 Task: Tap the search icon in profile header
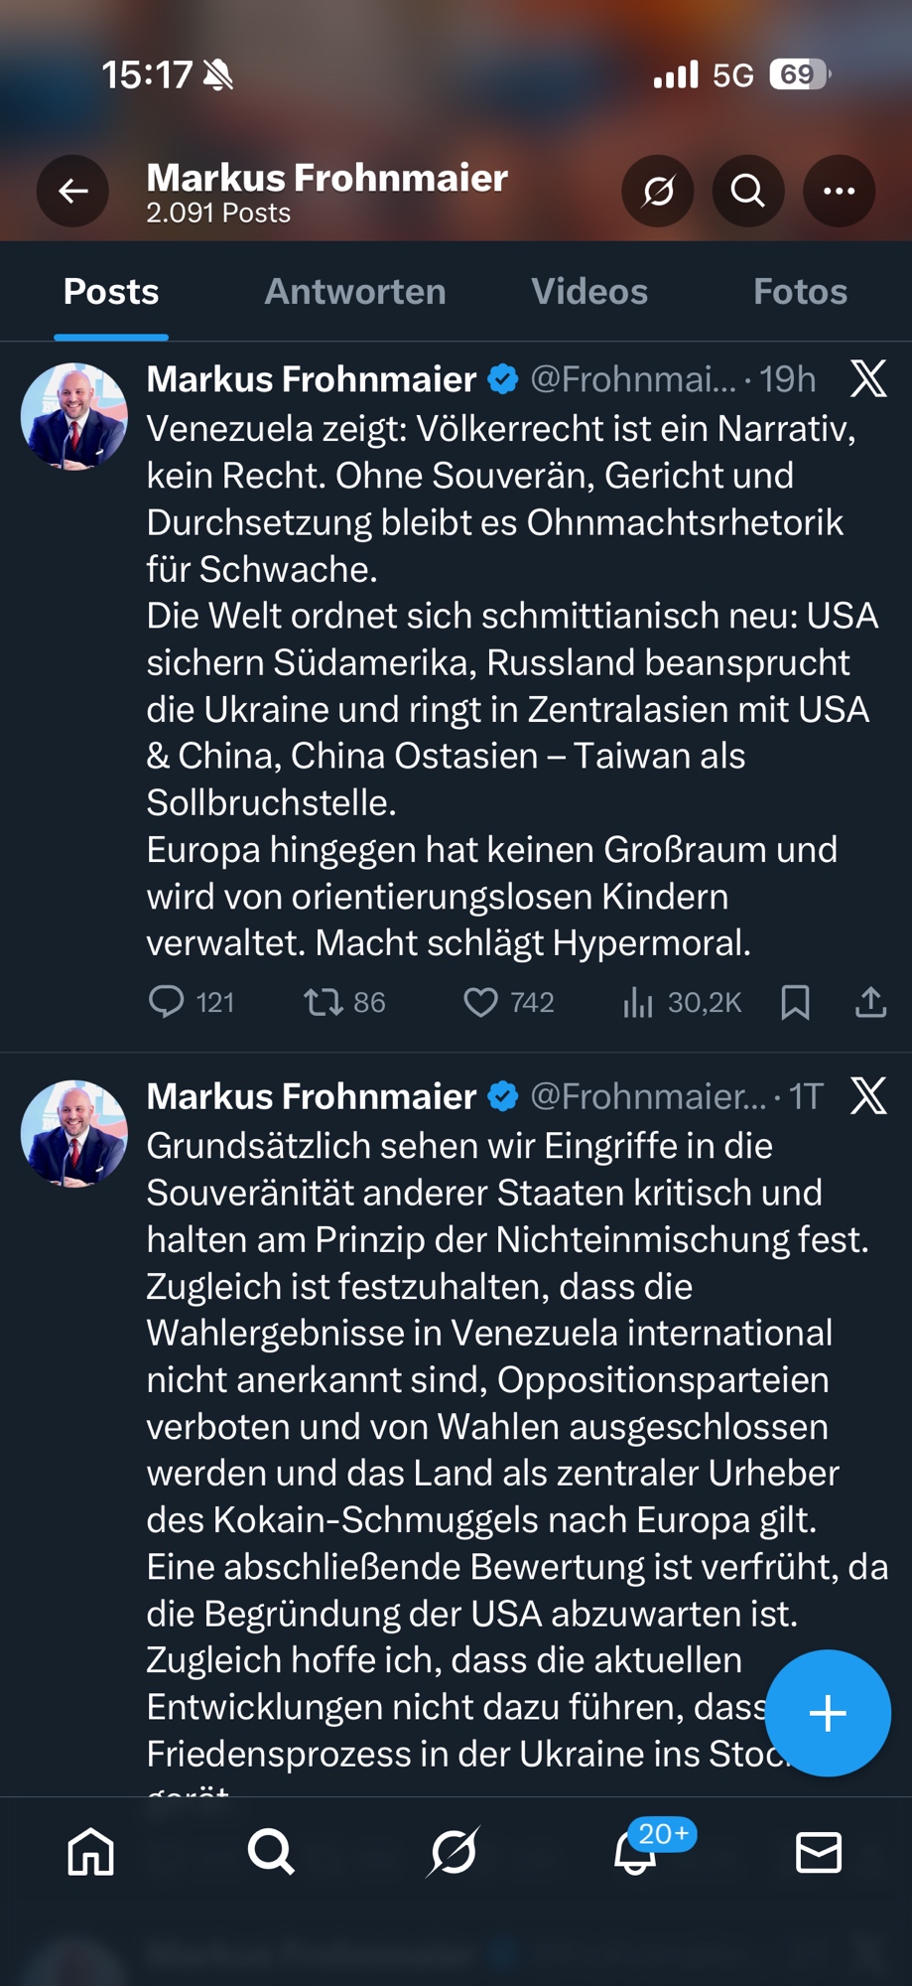[x=748, y=191]
